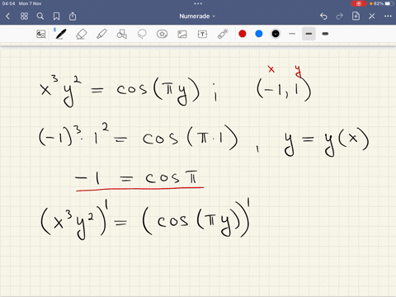The image size is (396, 297).
Task: Select the Laser pointer tool
Action: coord(223,34)
